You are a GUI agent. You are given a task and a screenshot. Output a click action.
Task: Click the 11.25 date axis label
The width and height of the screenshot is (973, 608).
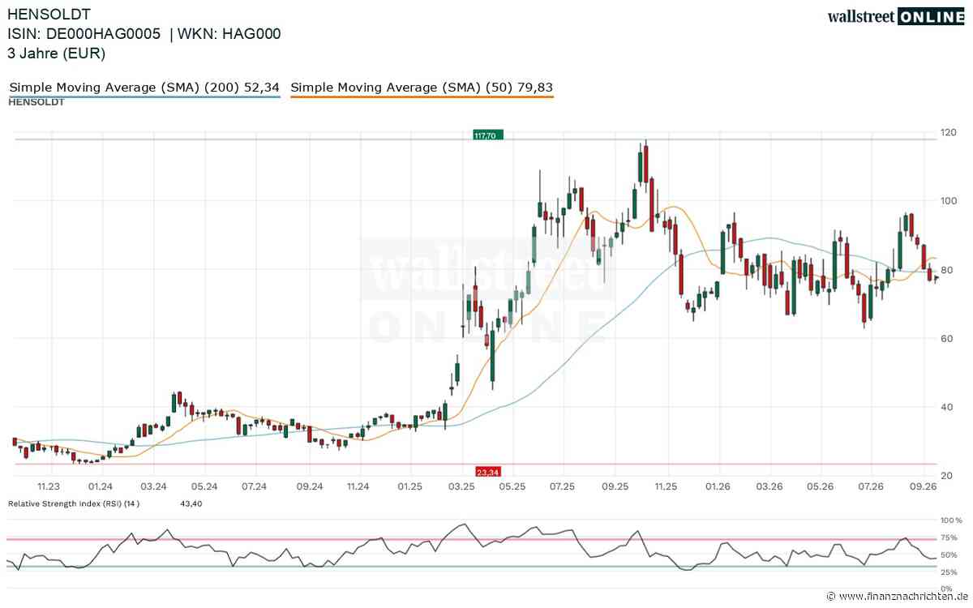coord(666,486)
